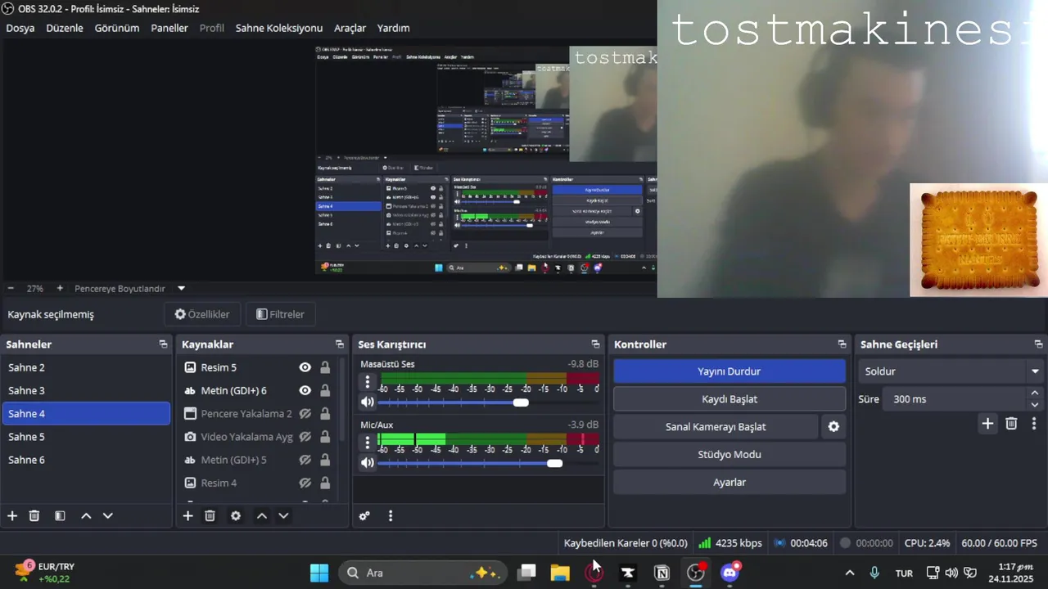Show hidden system tray icons chevron
Image resolution: width=1048 pixels, height=589 pixels.
pyautogui.click(x=850, y=573)
